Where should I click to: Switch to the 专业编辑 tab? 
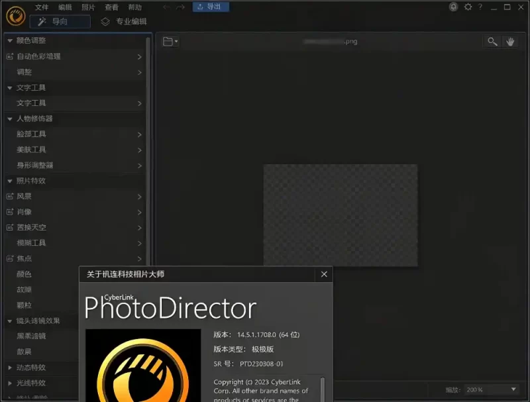click(x=124, y=22)
